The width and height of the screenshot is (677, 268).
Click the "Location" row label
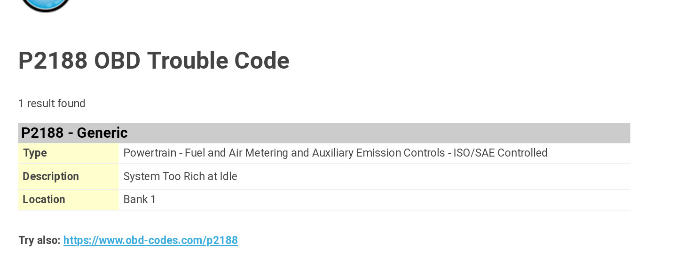point(44,199)
